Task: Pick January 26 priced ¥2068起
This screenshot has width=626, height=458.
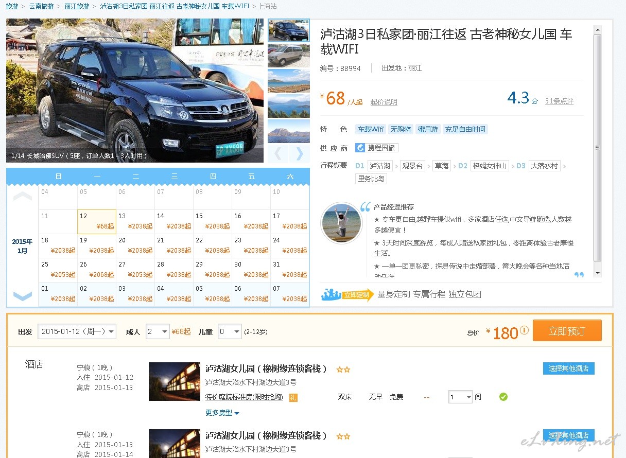Action: point(97,270)
